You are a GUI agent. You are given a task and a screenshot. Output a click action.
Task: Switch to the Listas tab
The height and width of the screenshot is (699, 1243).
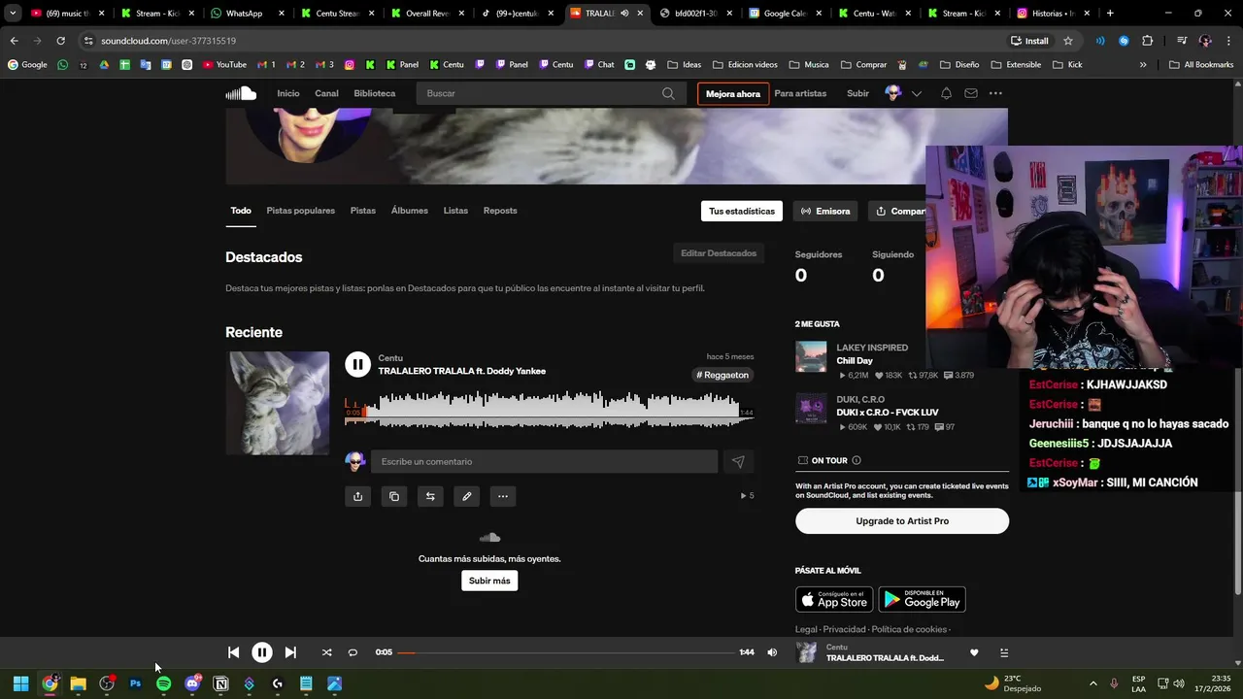tap(455, 211)
